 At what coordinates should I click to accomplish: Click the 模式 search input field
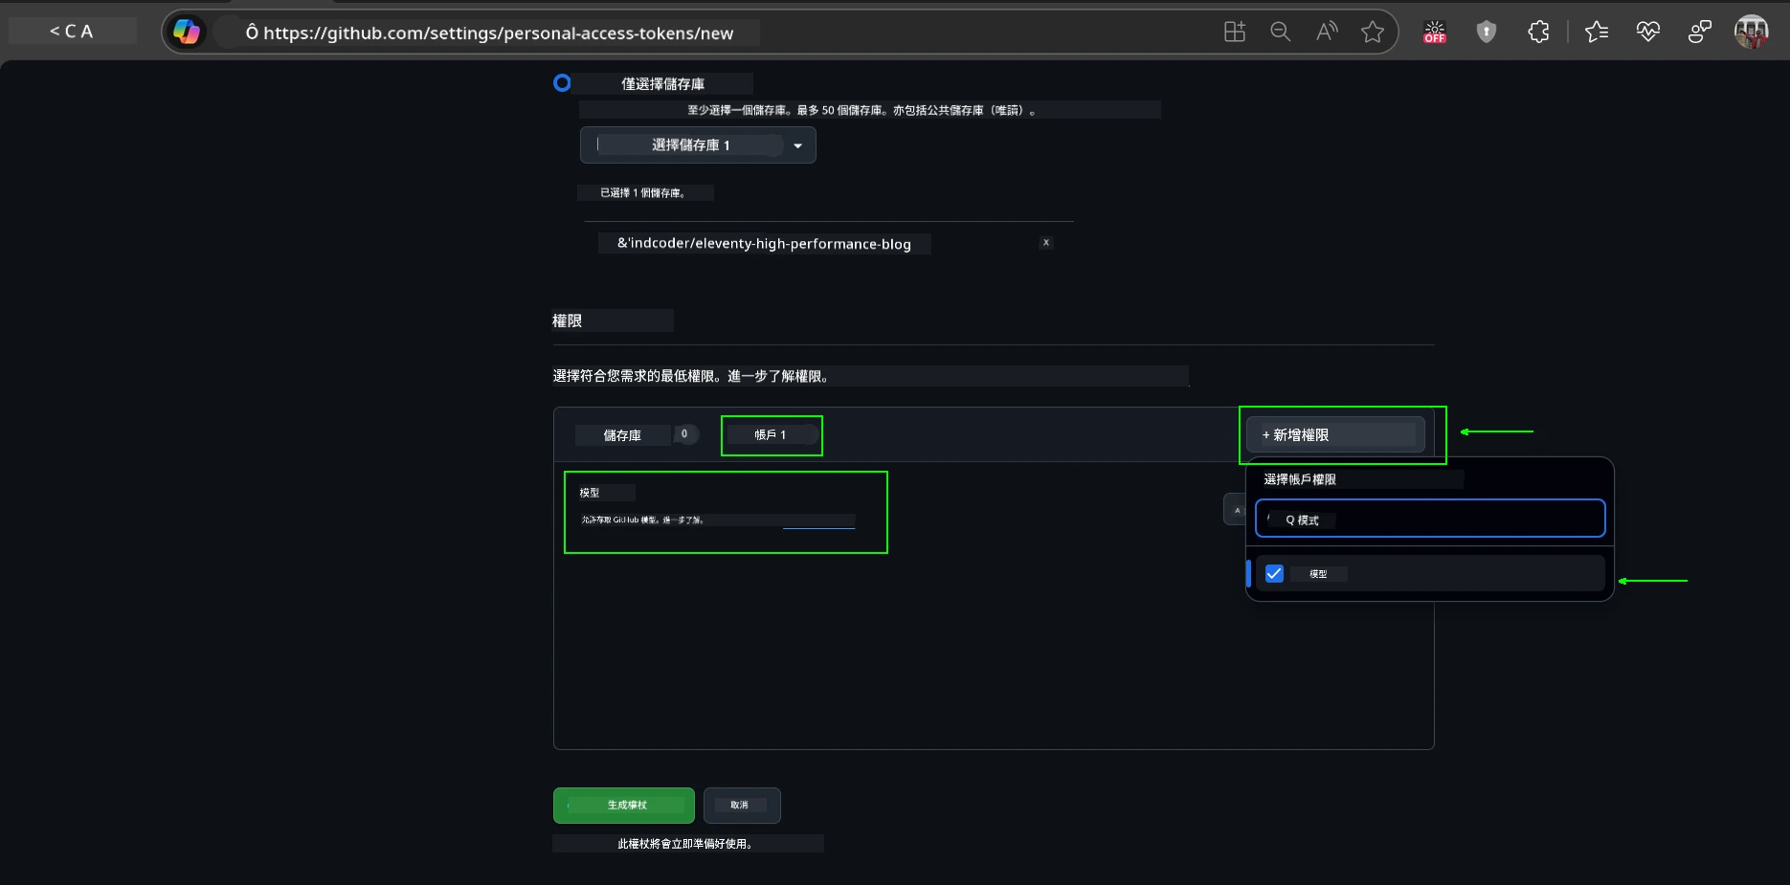click(x=1429, y=519)
